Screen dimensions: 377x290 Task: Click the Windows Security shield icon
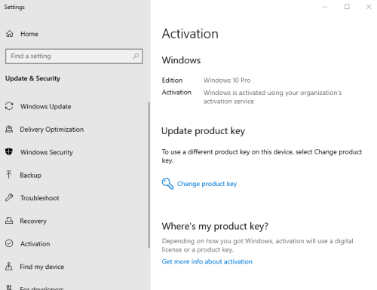point(9,151)
